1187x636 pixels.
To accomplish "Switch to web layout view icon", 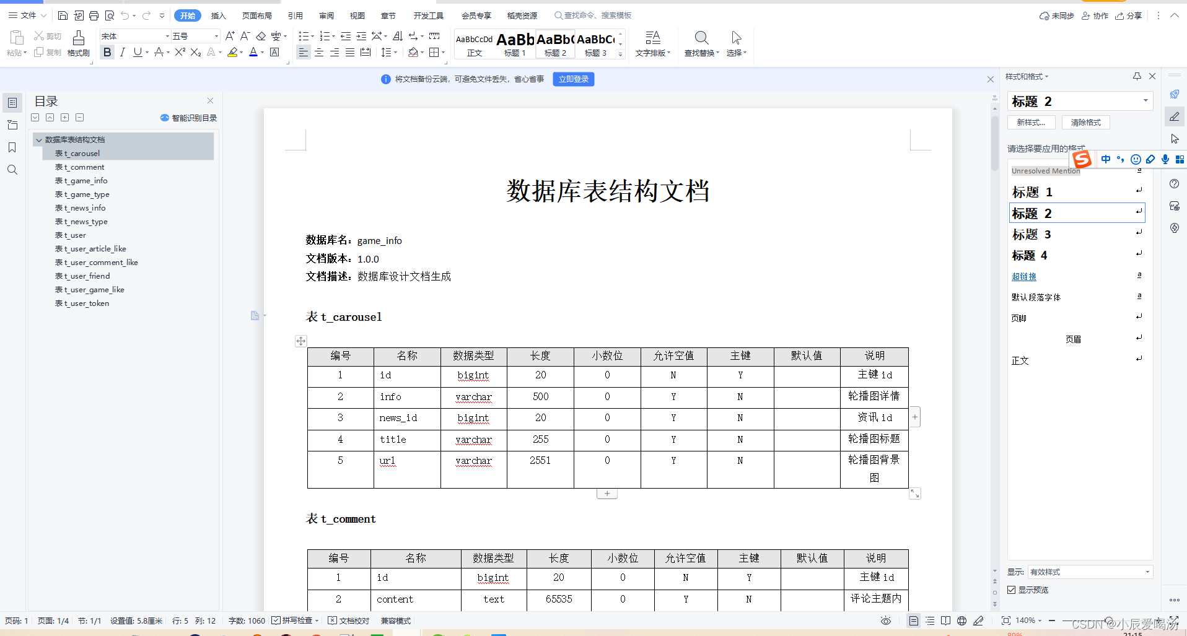I will pos(961,621).
